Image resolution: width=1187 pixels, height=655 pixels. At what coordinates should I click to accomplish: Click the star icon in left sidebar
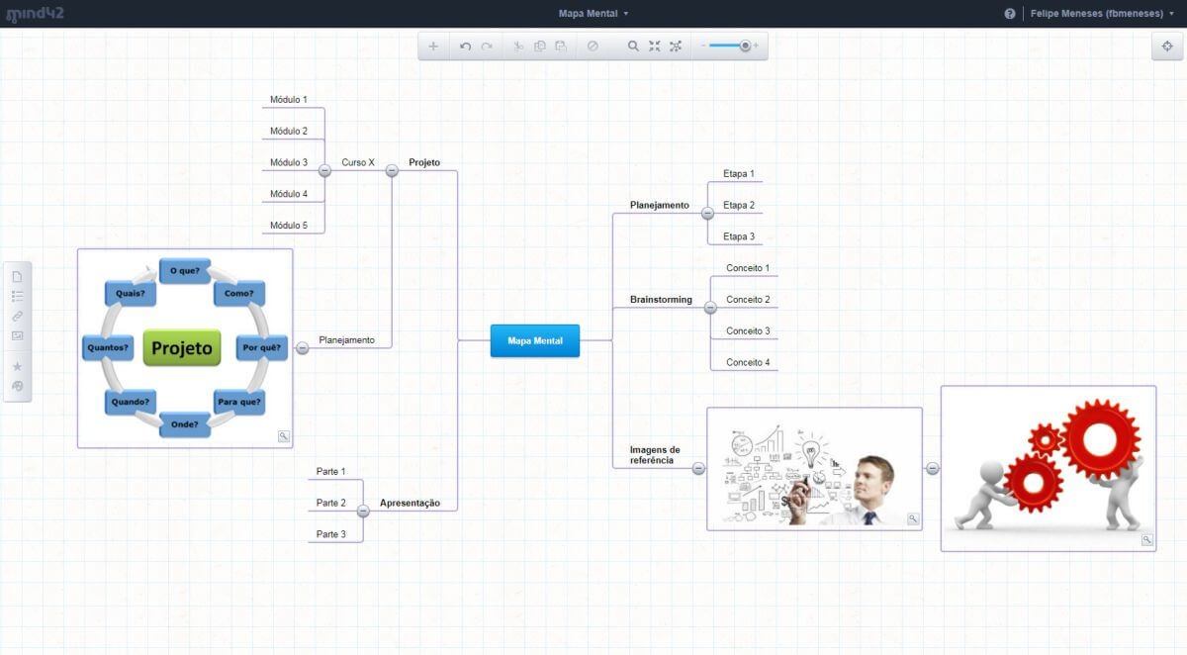coord(17,366)
